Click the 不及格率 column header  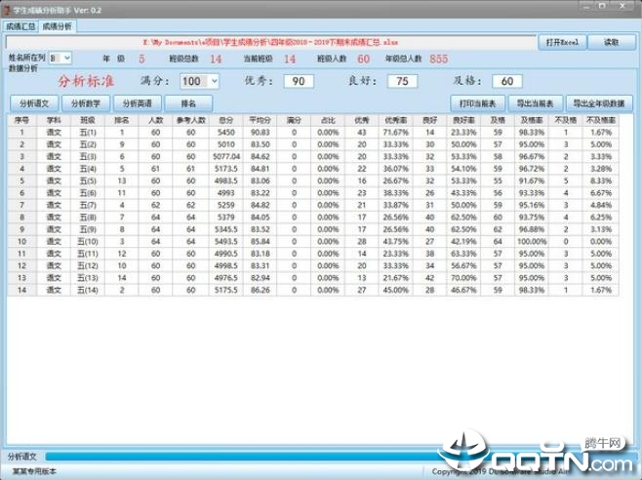coord(601,120)
